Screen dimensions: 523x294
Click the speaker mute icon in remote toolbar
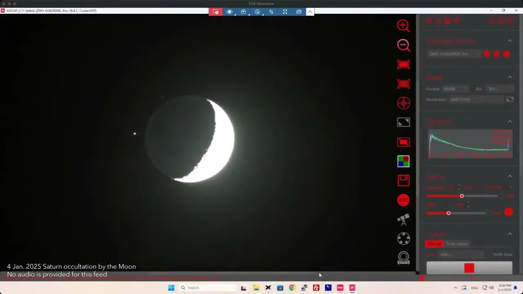[x=299, y=12]
